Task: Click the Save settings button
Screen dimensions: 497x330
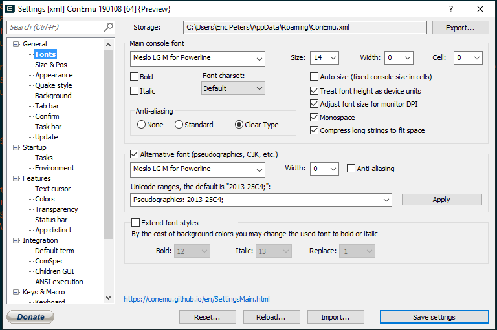Action: [x=434, y=316]
